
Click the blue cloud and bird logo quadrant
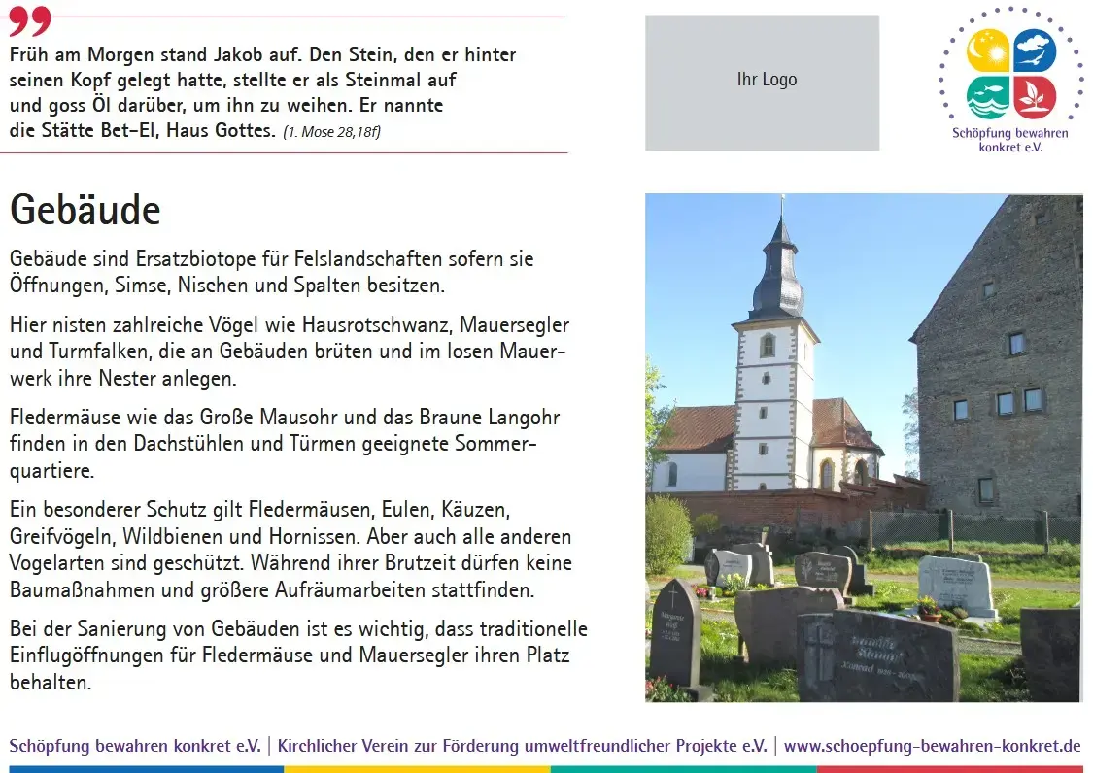click(x=1035, y=50)
